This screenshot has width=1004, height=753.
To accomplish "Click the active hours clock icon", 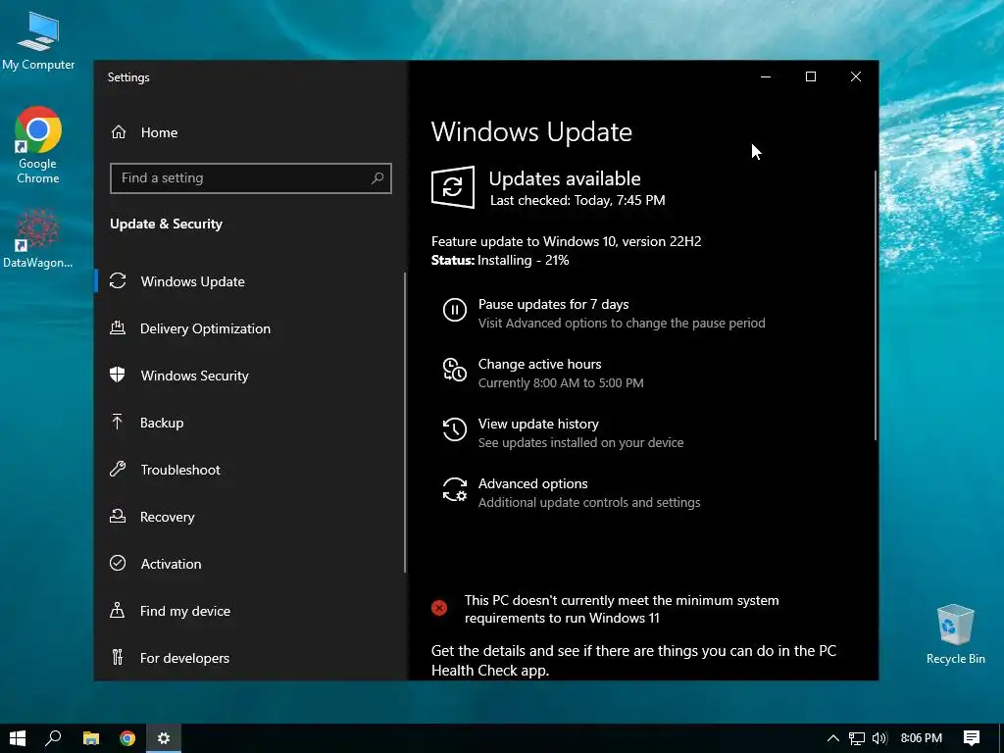I will (455, 370).
